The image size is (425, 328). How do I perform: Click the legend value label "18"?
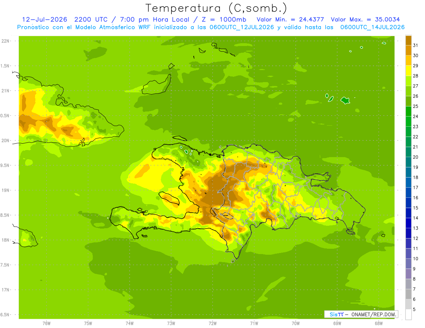click(415, 177)
